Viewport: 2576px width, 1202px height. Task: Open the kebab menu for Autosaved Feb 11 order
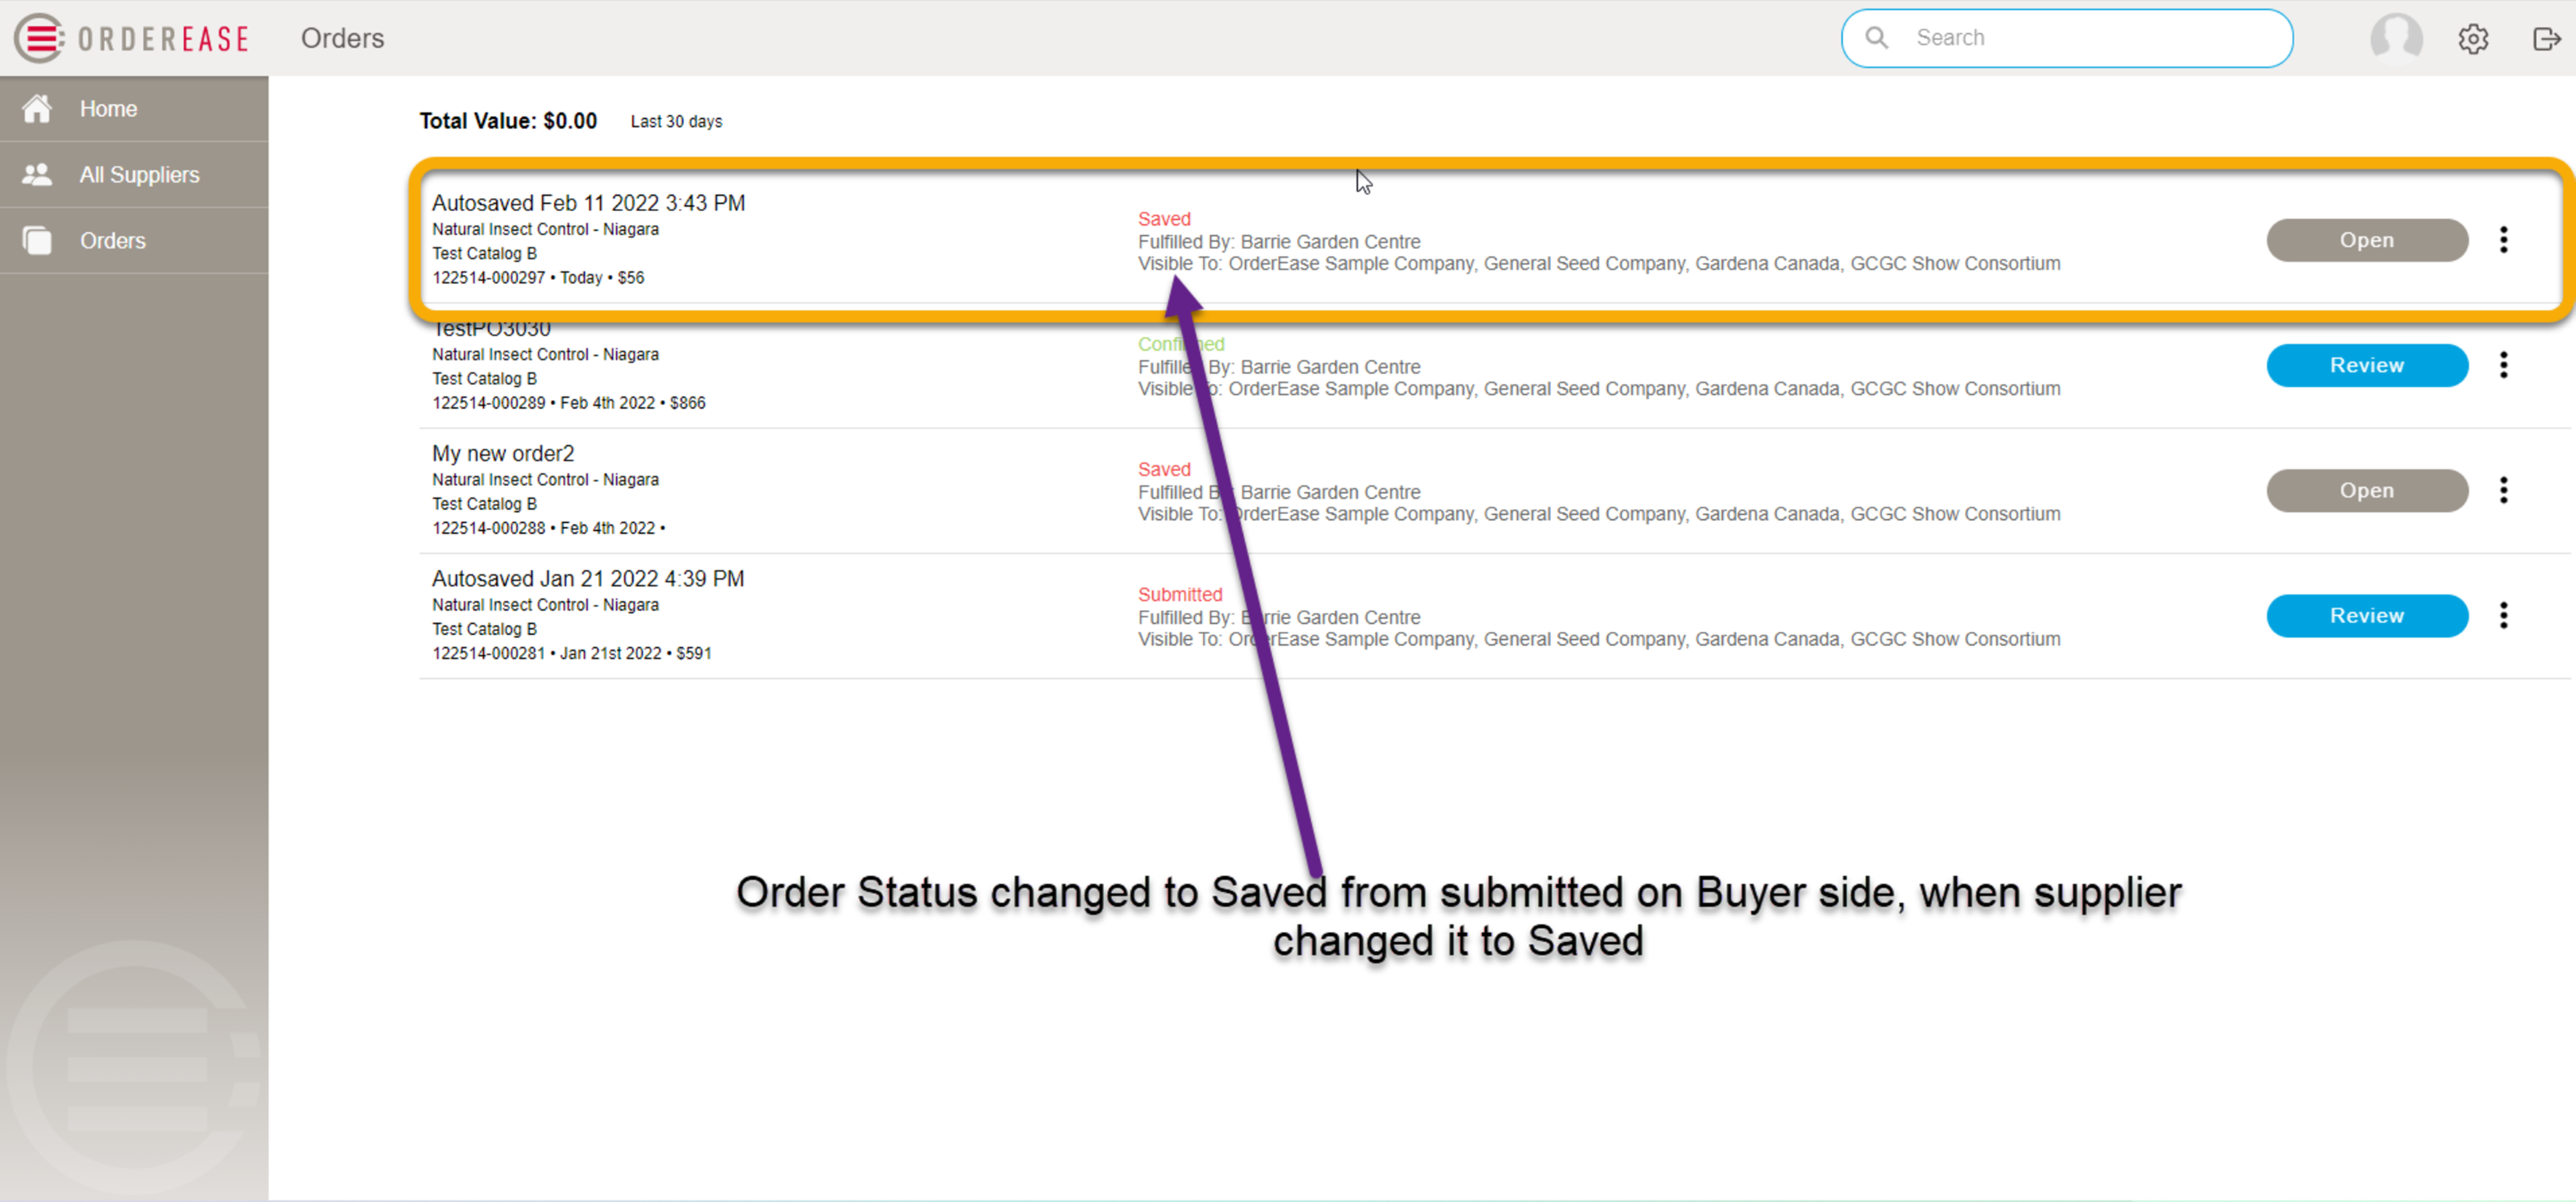point(2504,240)
